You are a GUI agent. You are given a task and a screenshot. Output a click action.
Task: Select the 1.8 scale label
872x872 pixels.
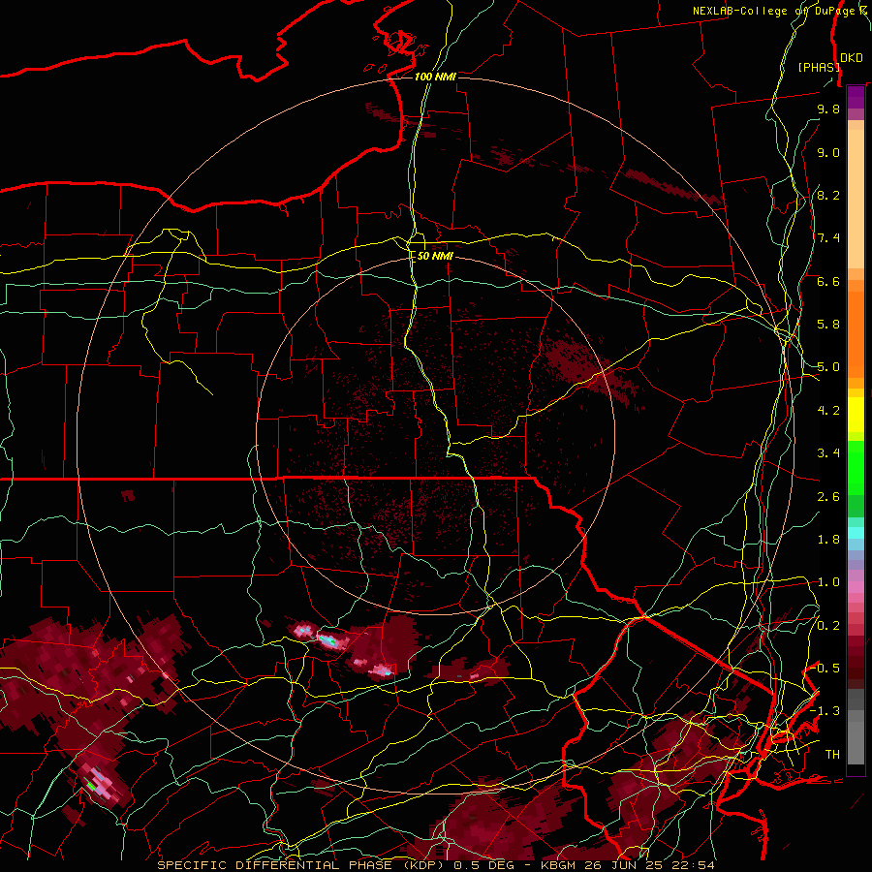coord(828,540)
